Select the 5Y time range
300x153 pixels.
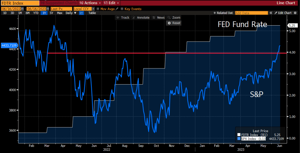pyautogui.click(x=52, y=13)
